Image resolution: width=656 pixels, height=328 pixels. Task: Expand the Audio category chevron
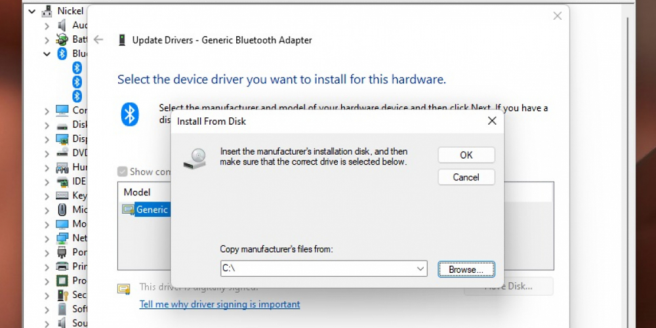pyautogui.click(x=47, y=26)
